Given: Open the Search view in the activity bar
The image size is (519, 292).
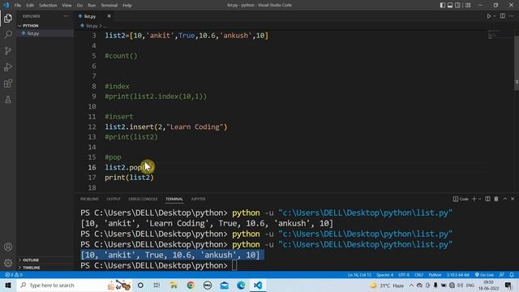Looking at the screenshot, I should [x=8, y=34].
